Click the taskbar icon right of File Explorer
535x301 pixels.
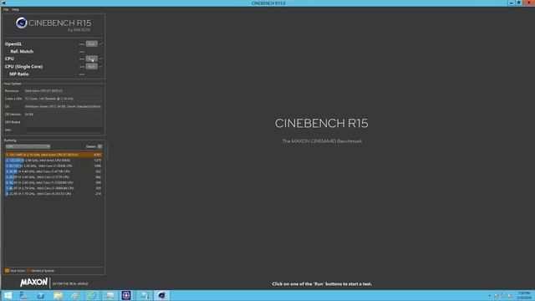point(75,295)
